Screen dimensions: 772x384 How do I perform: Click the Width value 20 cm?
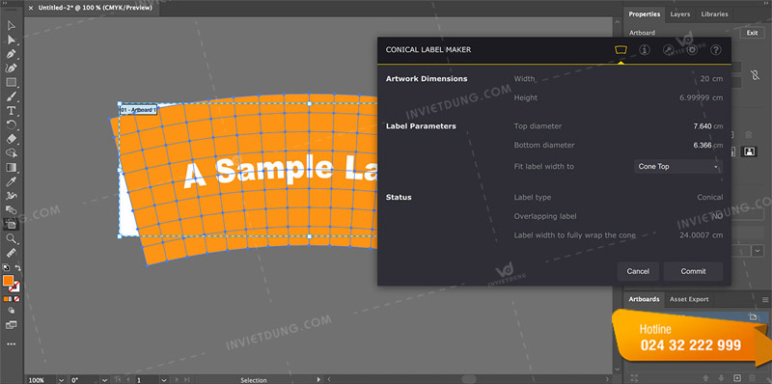[x=711, y=79]
